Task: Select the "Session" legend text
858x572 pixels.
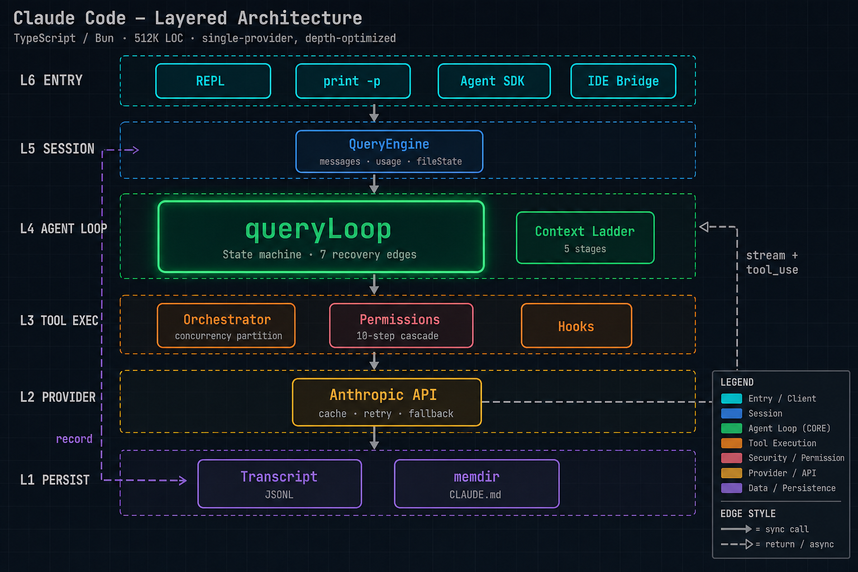Action: click(x=765, y=413)
